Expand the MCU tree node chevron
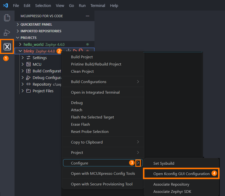The image size is (225, 196). pos(22,64)
